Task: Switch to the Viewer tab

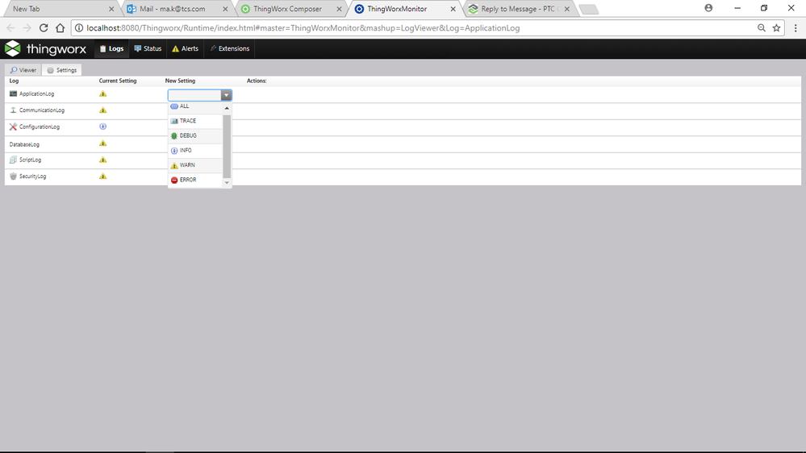Action: click(23, 70)
